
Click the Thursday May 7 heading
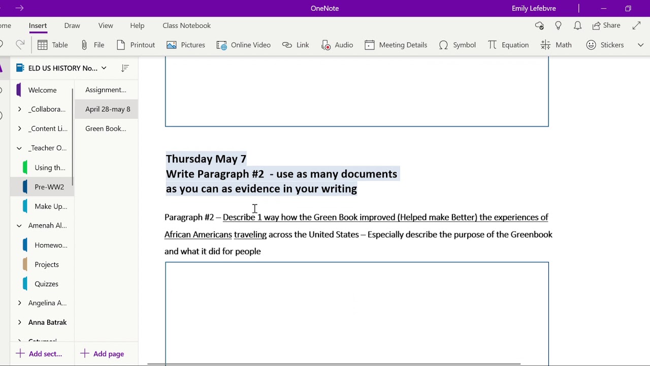(x=206, y=159)
